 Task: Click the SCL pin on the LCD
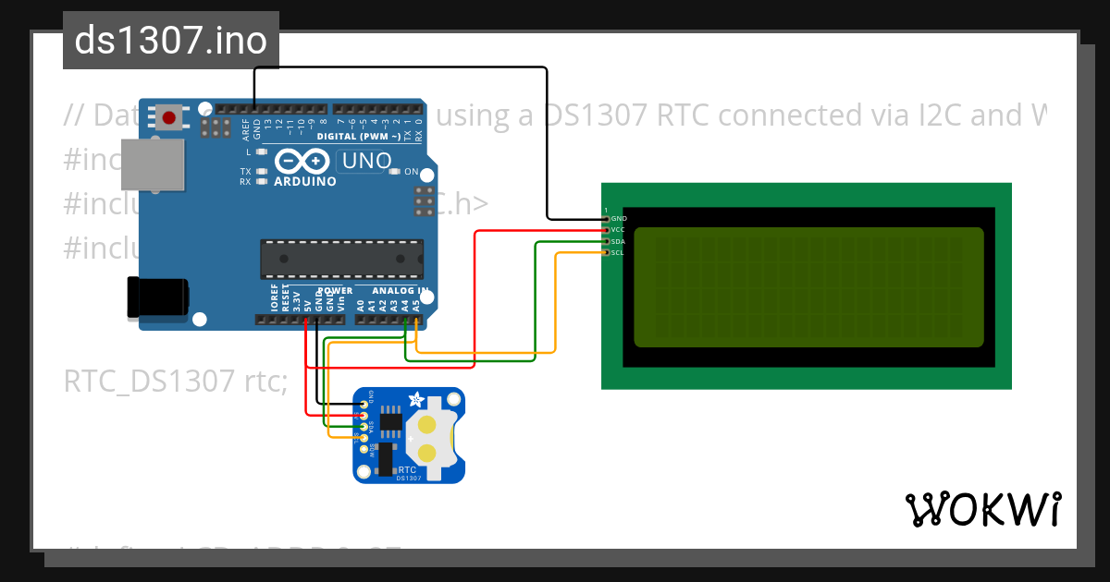click(606, 252)
